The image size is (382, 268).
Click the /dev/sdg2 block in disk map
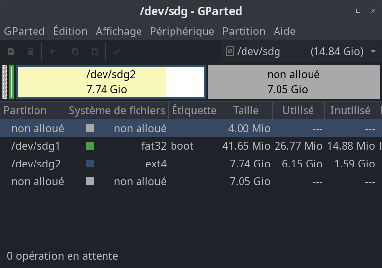tap(111, 82)
